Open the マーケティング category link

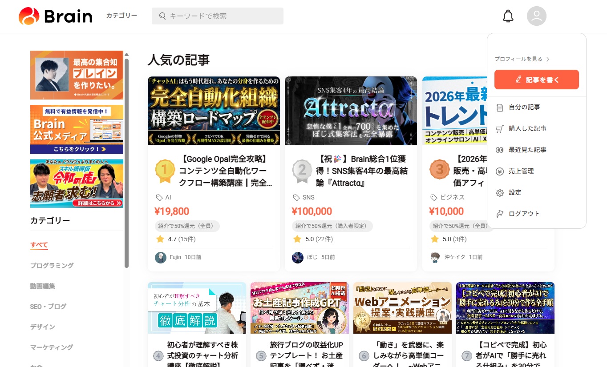(x=52, y=347)
